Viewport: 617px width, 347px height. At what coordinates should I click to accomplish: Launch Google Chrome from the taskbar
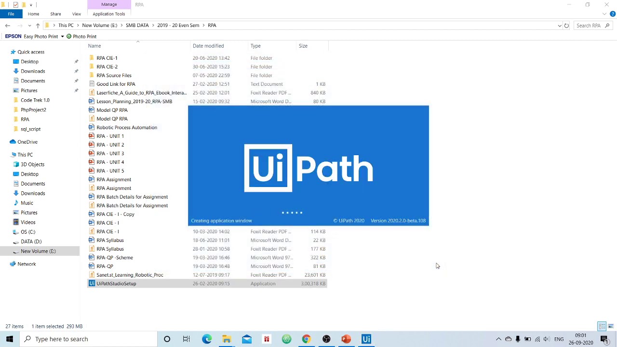pos(306,339)
